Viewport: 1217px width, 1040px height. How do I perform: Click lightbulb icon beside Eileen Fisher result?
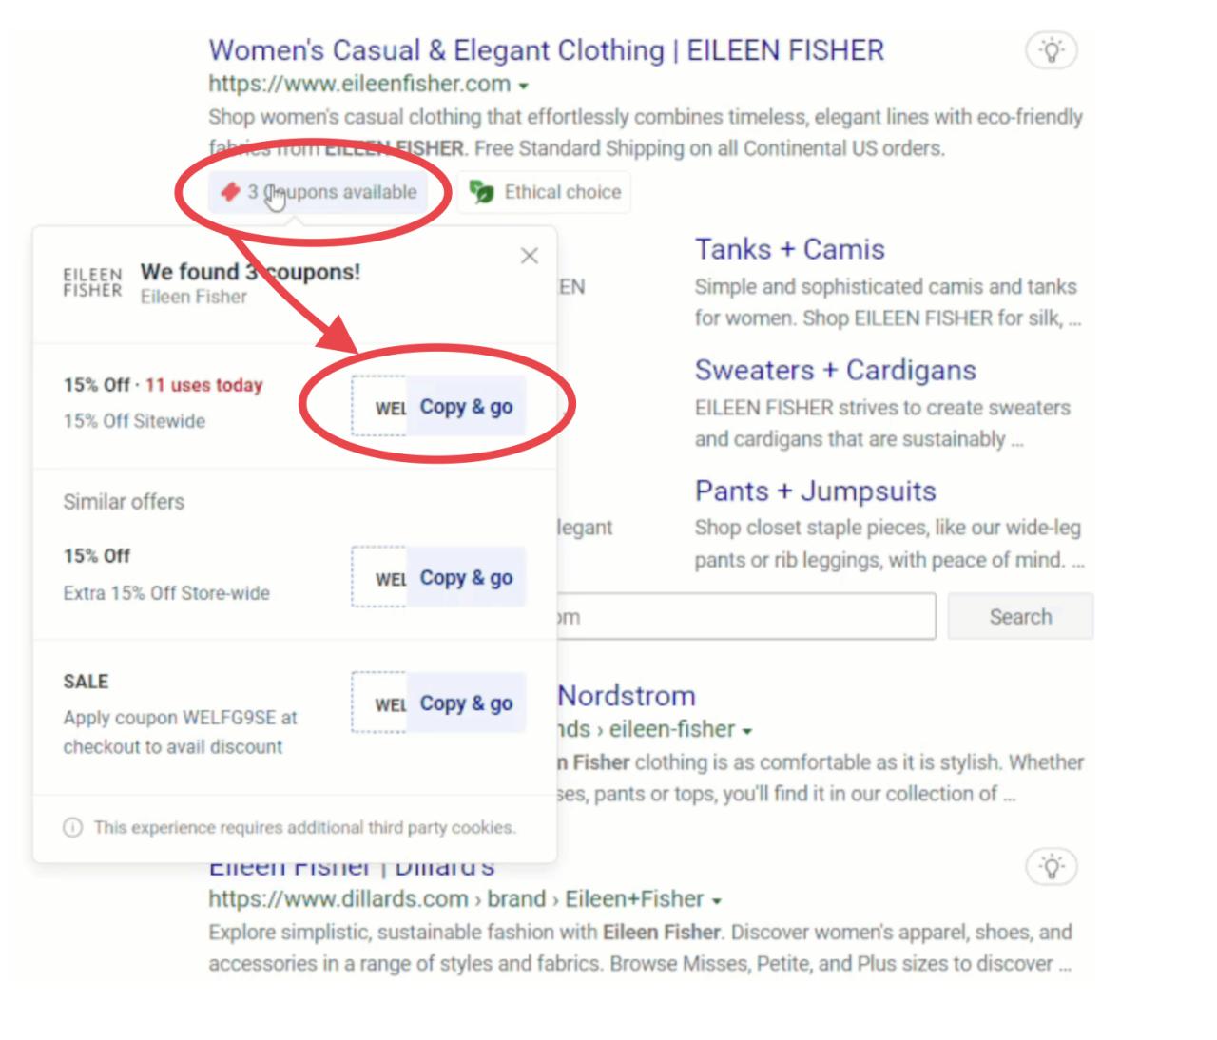click(x=1051, y=50)
